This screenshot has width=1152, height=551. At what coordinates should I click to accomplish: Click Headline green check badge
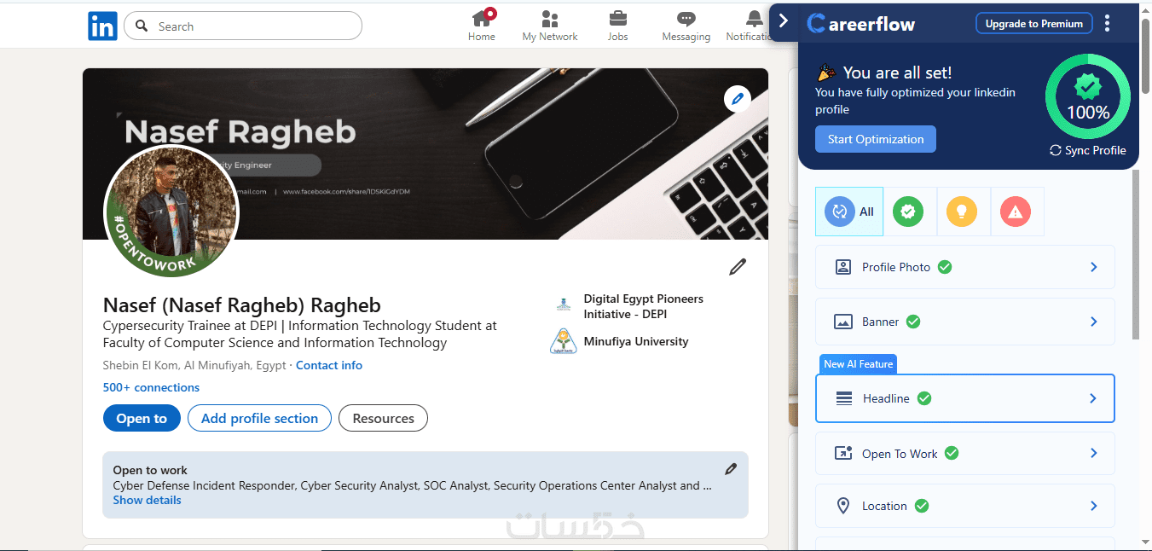click(924, 398)
